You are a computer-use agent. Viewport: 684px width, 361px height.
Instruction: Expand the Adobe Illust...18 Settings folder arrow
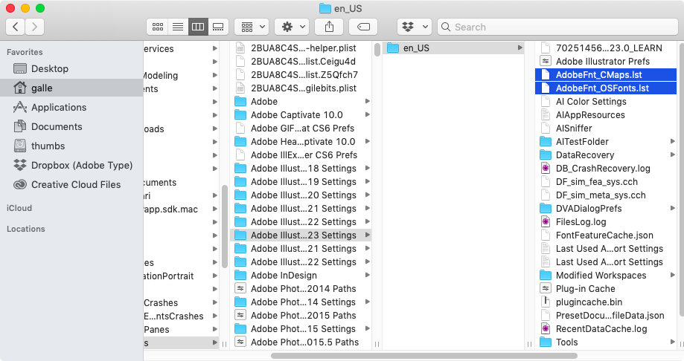[367, 168]
